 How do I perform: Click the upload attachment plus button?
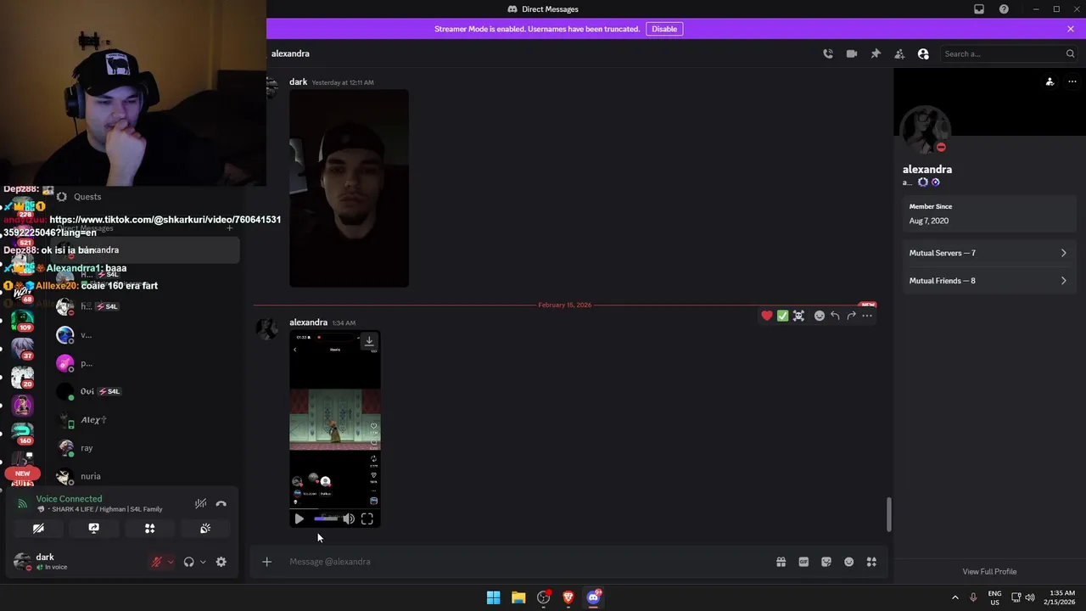click(x=266, y=562)
